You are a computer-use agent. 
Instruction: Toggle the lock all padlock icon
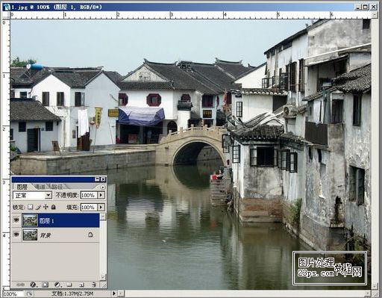53,207
